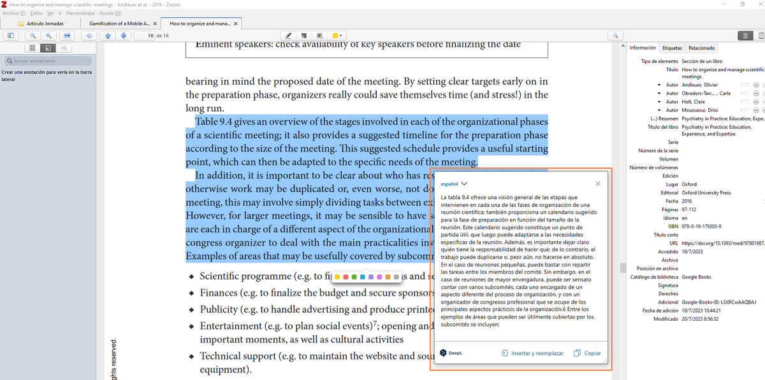Select the Información tab
Viewport: 765px width, 380px height.
(x=643, y=48)
